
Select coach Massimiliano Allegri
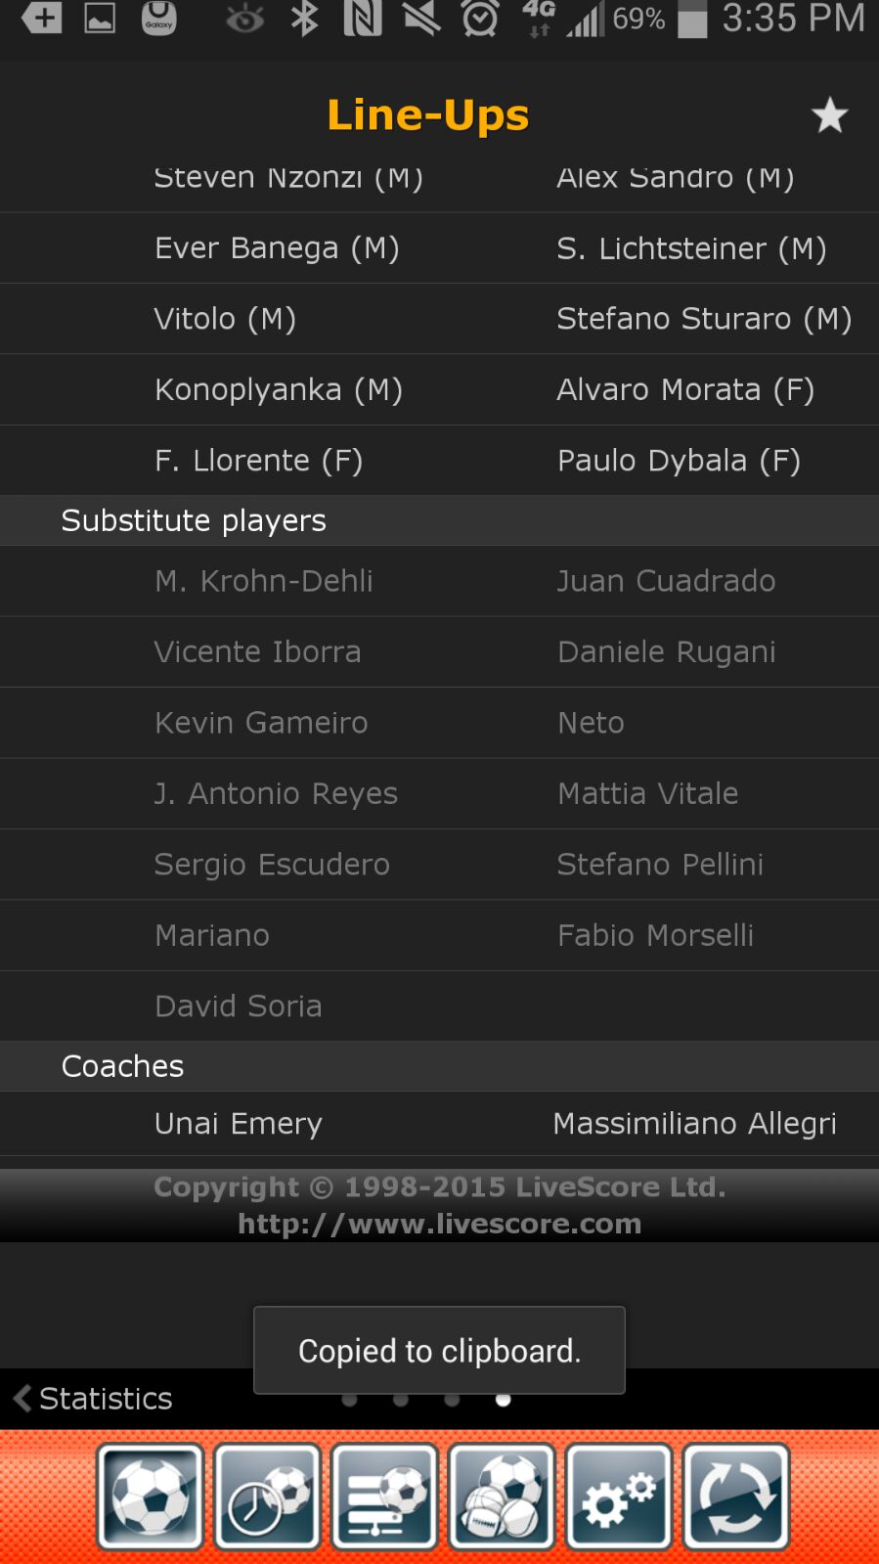pyautogui.click(x=694, y=1124)
